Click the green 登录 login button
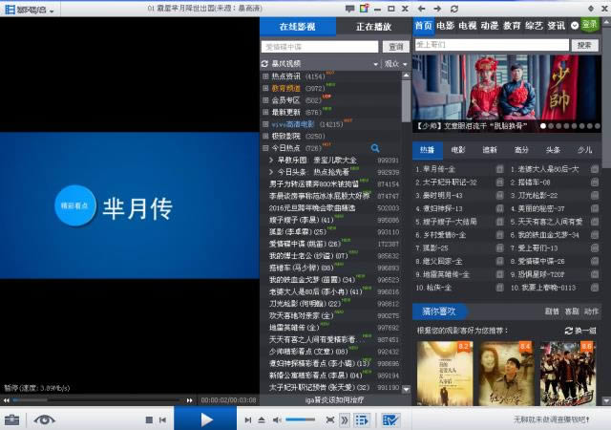 (590, 25)
